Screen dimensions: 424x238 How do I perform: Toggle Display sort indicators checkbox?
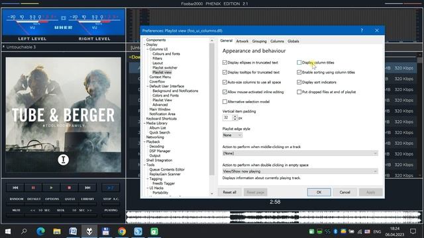299,82
